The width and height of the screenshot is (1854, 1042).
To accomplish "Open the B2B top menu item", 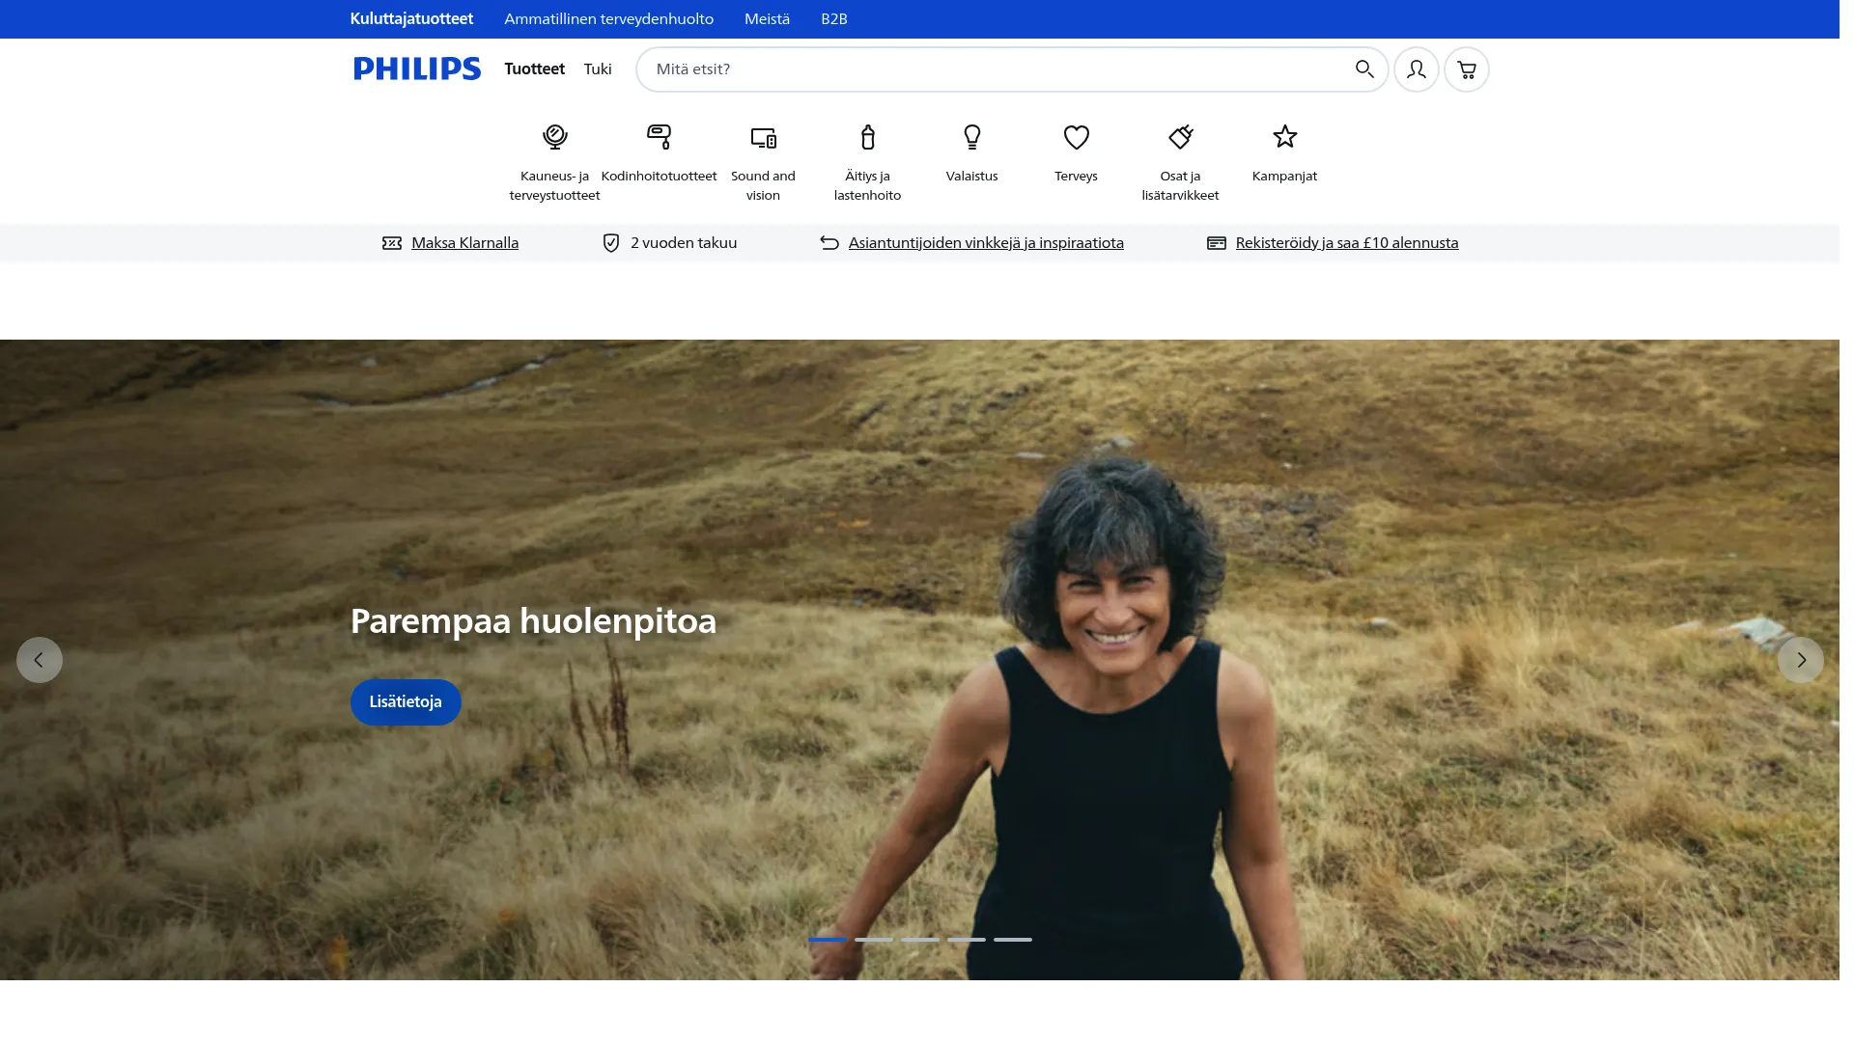I will click(x=833, y=19).
